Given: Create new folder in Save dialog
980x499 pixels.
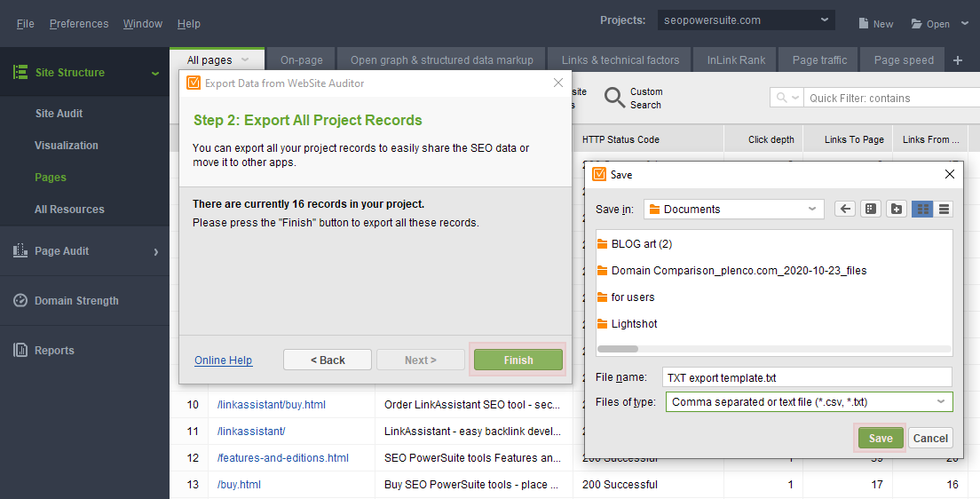Looking at the screenshot, I should point(897,209).
